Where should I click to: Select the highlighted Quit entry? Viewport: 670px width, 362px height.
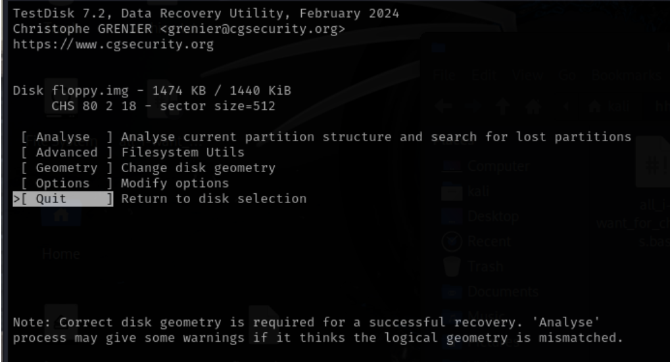coord(63,199)
